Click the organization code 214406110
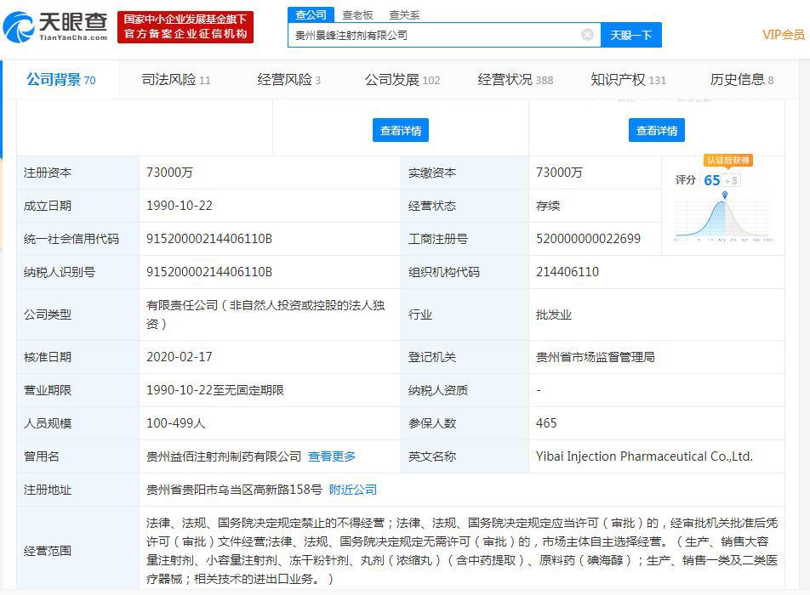 coord(568,272)
